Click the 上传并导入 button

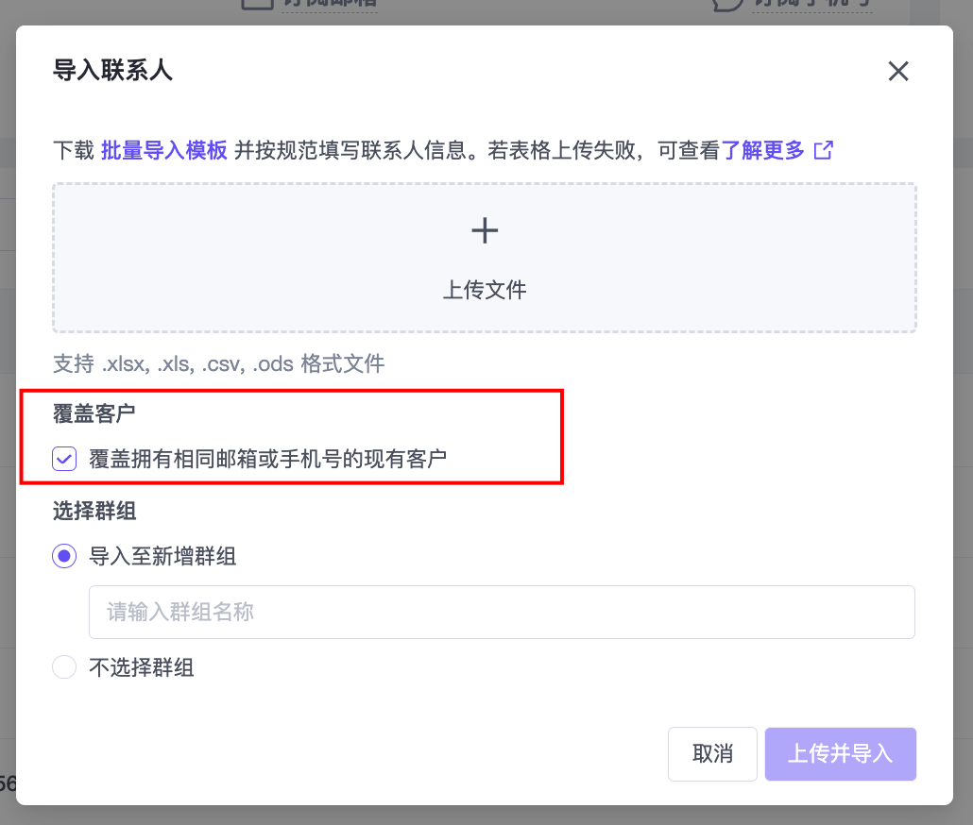tap(840, 753)
